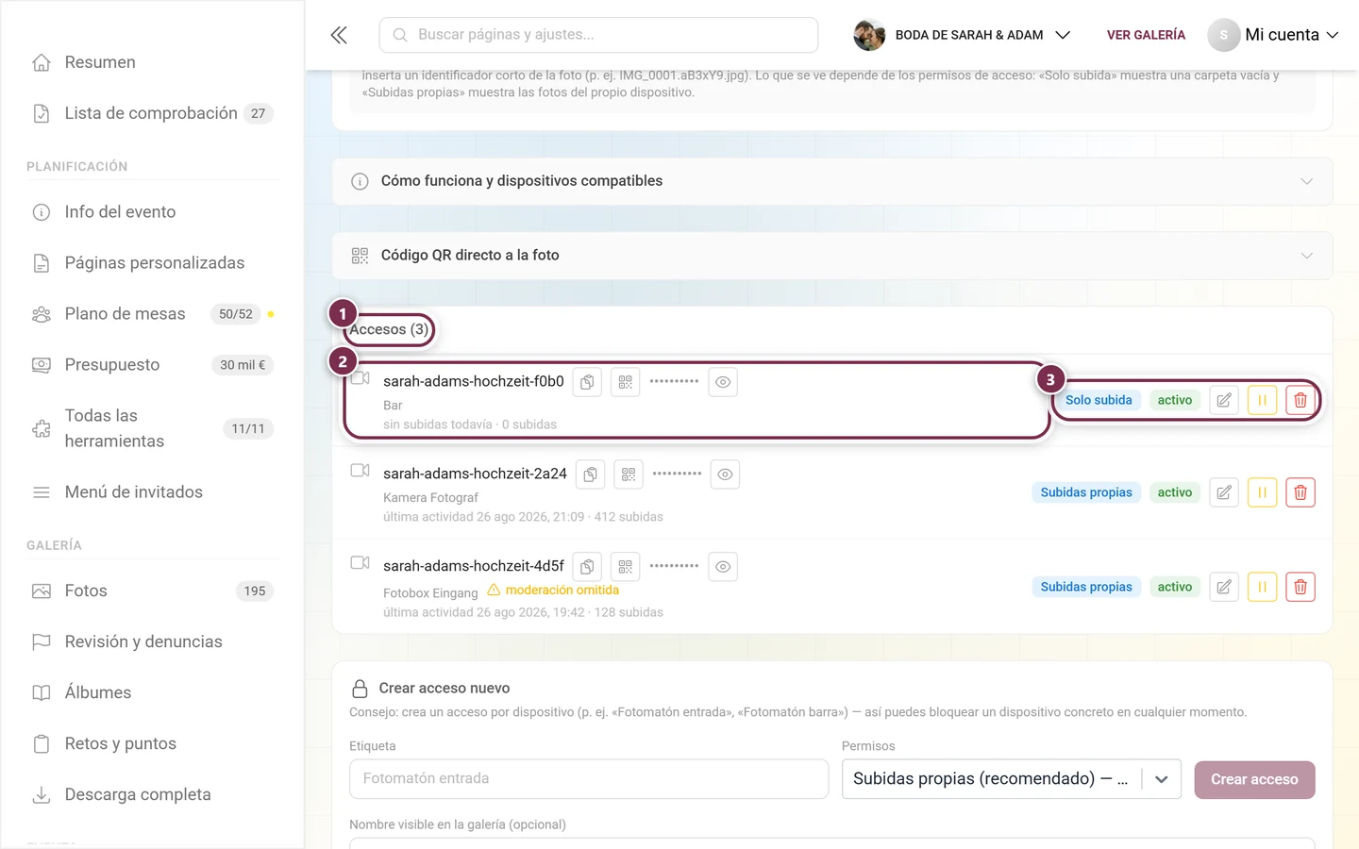
Task: Expand 'Código QR directo a la foto' section
Action: pyautogui.click(x=832, y=256)
